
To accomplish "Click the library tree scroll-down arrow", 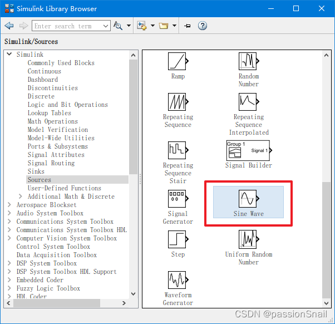I will [x=133, y=293].
